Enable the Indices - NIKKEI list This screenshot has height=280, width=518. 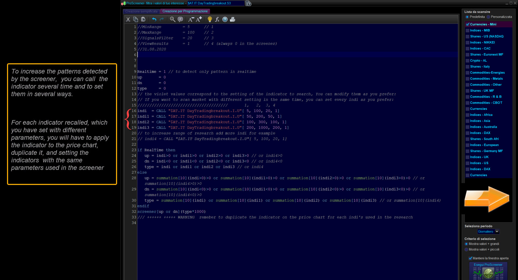click(468, 43)
